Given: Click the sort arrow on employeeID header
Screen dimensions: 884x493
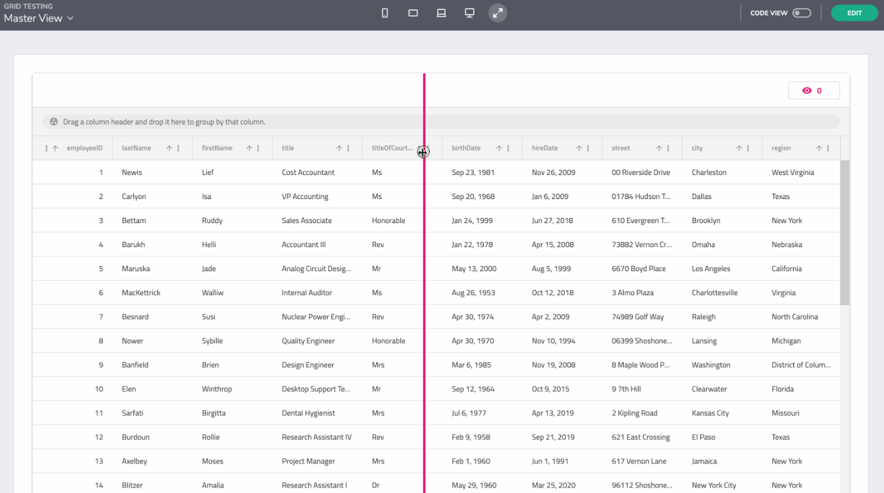Looking at the screenshot, I should tap(55, 148).
